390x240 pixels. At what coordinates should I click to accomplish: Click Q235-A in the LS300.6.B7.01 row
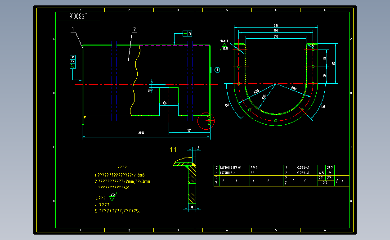click(303, 168)
